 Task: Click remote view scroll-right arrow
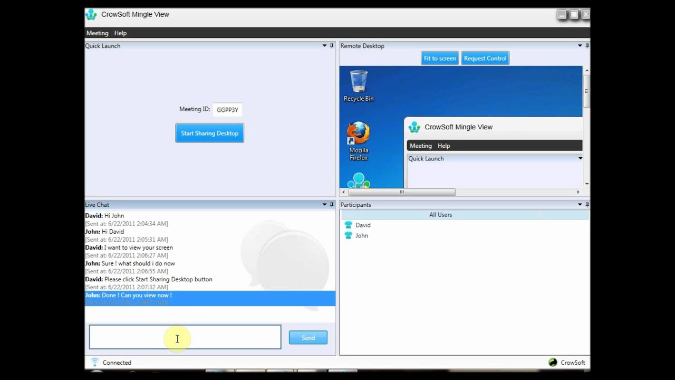click(x=578, y=192)
